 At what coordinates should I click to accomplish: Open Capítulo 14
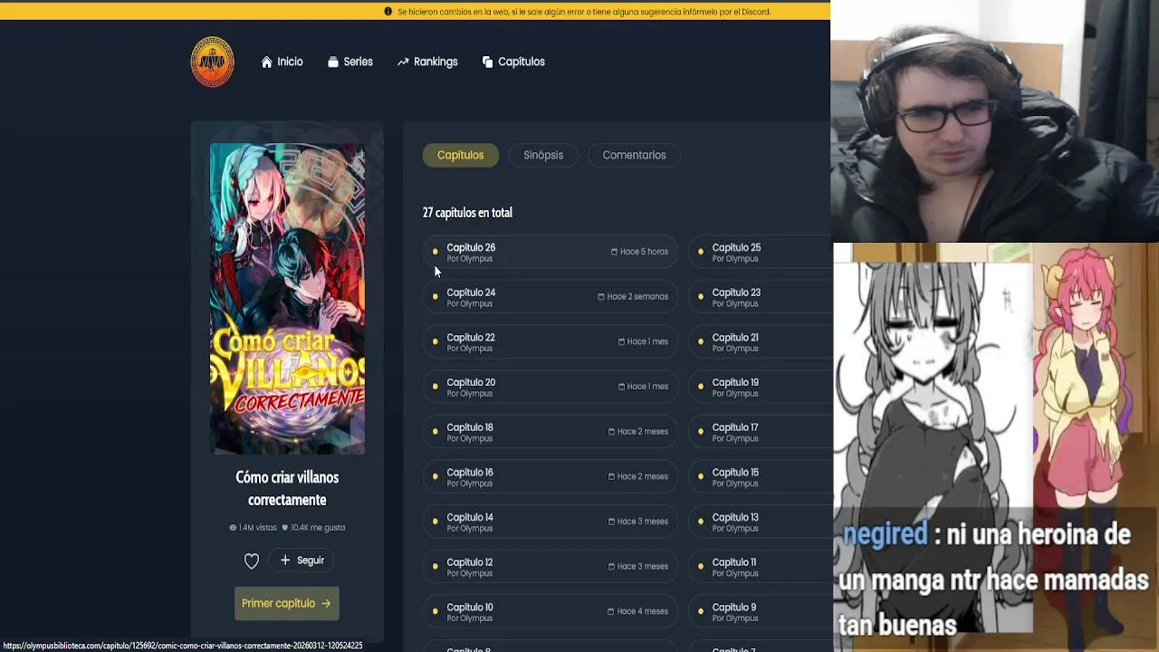coord(550,522)
